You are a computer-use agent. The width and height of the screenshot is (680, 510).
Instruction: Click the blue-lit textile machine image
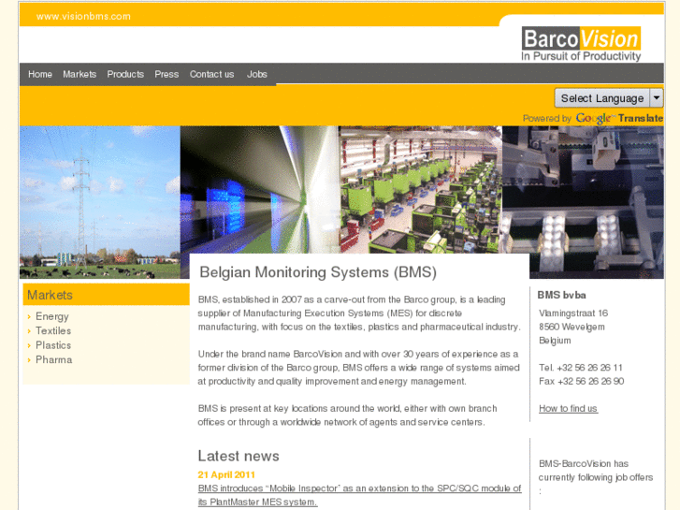click(x=259, y=190)
